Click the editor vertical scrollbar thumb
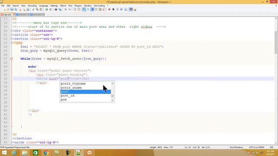This screenshot has width=278, height=156. pos(276,42)
